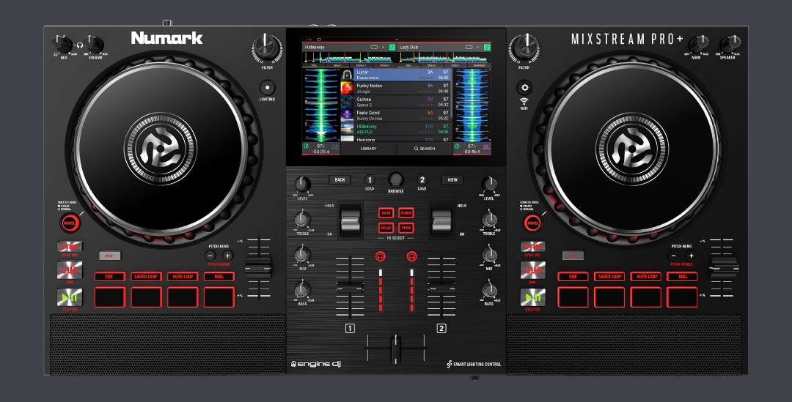
Task: Hit the left deck CUE transport button
Action: 70,270
